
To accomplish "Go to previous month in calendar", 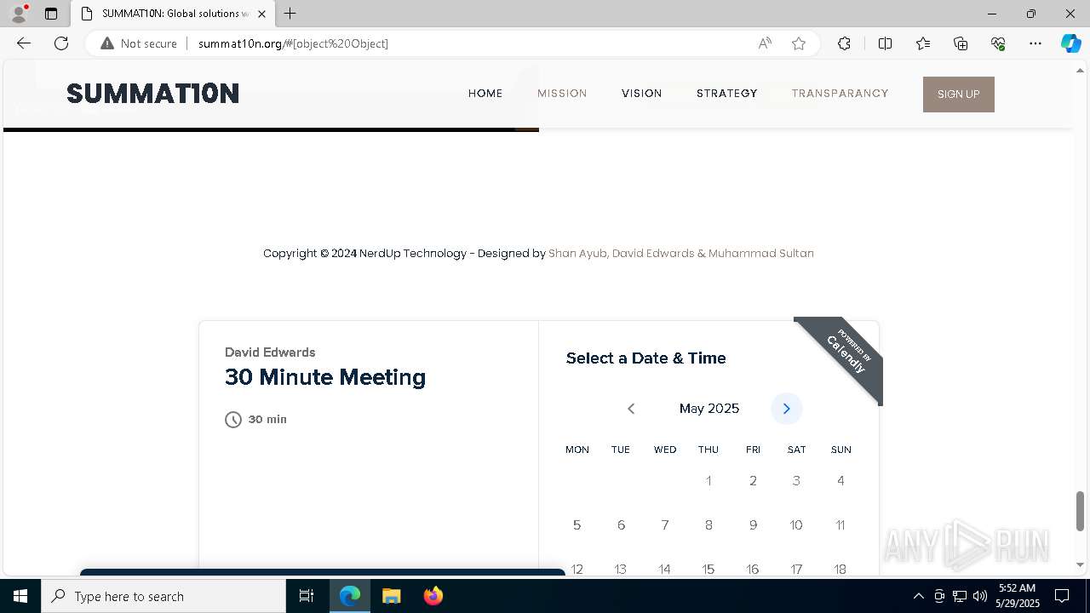I will click(x=631, y=409).
